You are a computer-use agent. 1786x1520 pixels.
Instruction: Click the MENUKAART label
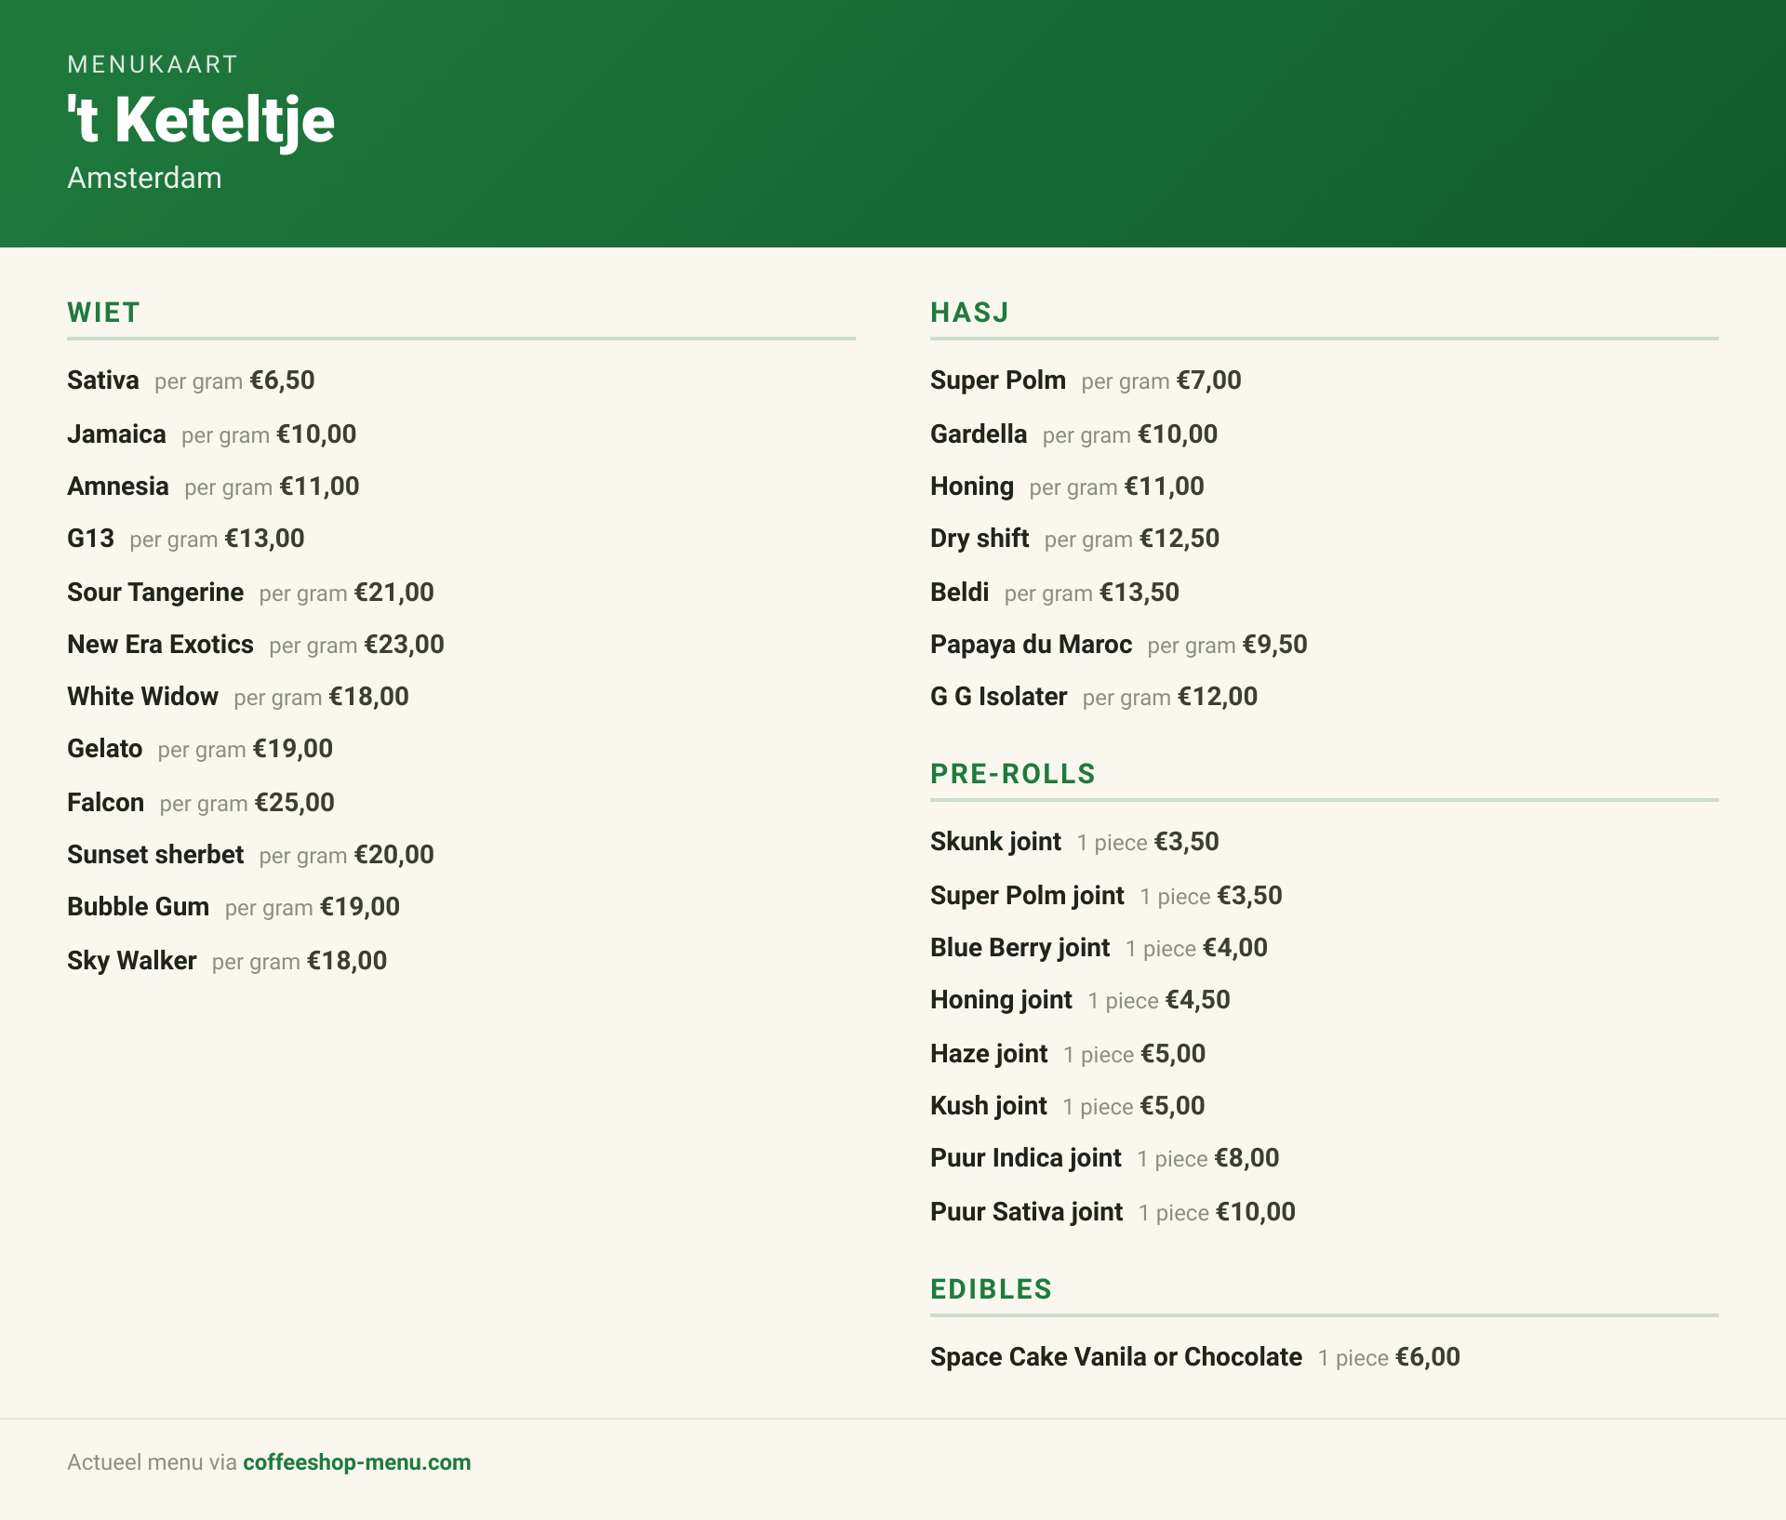[x=153, y=64]
